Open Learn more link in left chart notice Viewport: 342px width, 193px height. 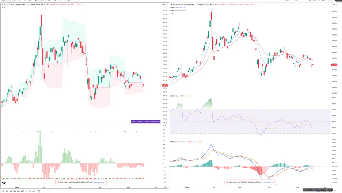pos(98,182)
